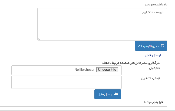This screenshot has width=175, height=111.
Task: Grab the resize handle of توضیحات فایل textarea
Action: (x=13, y=87)
